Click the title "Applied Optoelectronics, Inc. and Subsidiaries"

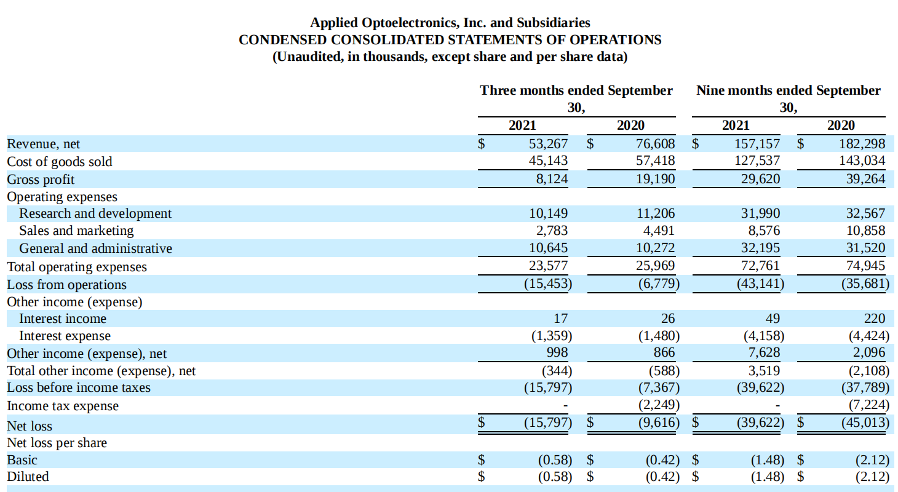coord(450,23)
